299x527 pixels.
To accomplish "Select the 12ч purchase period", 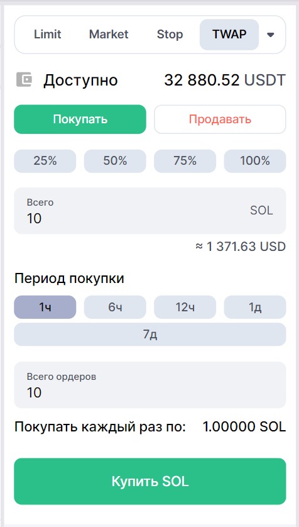I will click(185, 307).
